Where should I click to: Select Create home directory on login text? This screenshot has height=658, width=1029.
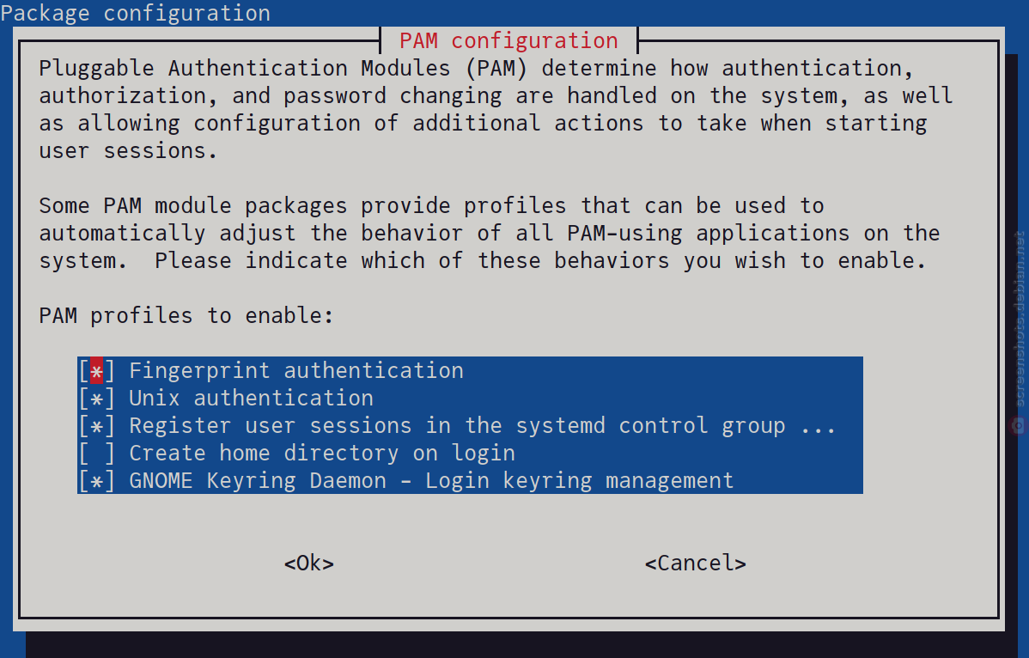(x=322, y=454)
